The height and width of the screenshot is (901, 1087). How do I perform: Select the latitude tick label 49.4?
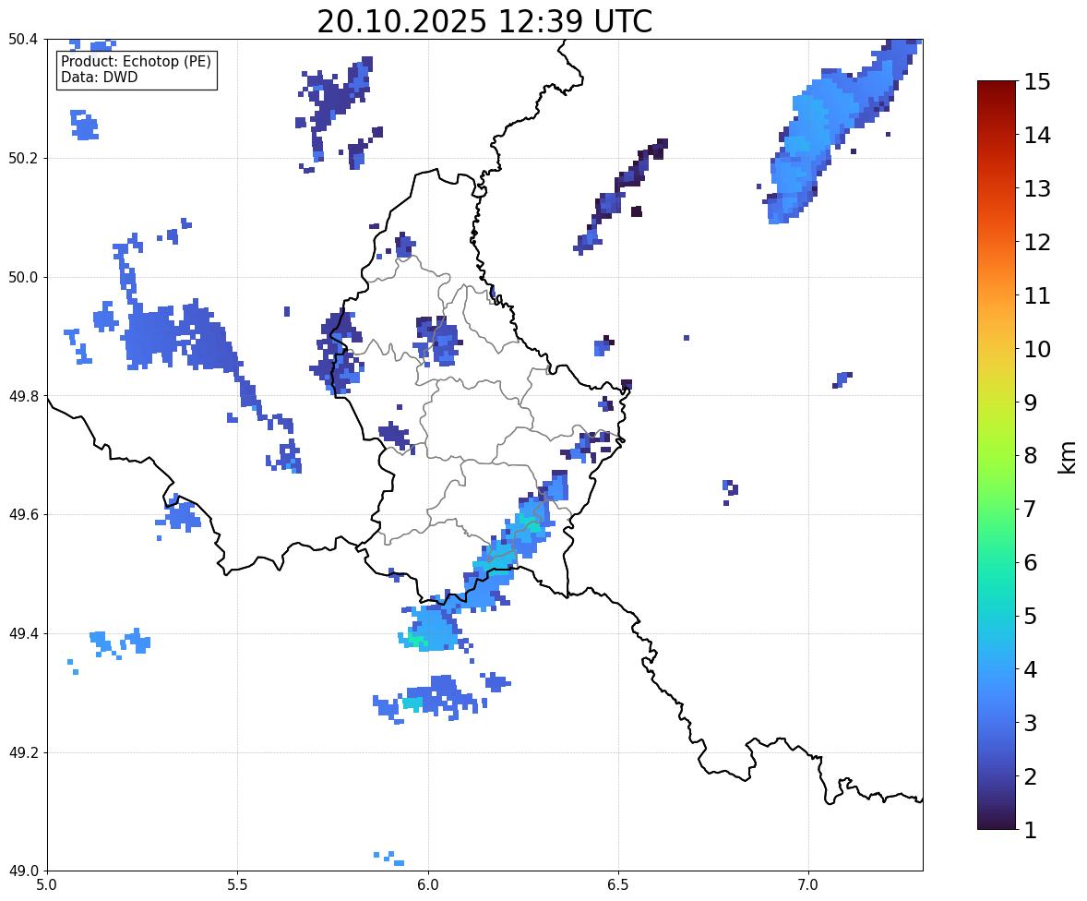click(23, 634)
